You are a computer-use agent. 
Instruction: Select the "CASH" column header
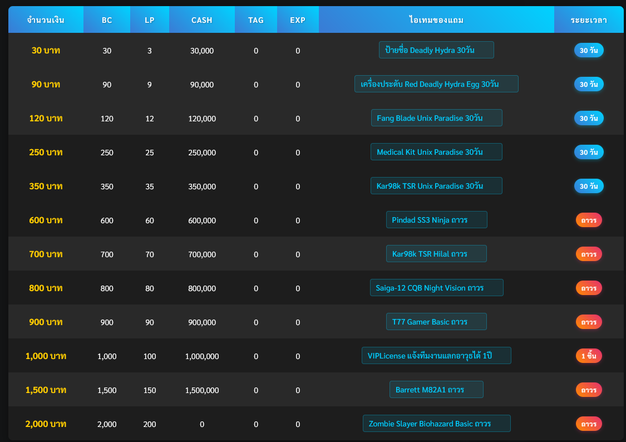[201, 19]
